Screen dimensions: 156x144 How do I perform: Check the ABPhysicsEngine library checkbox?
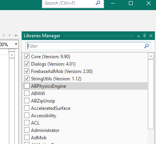(x=27, y=86)
